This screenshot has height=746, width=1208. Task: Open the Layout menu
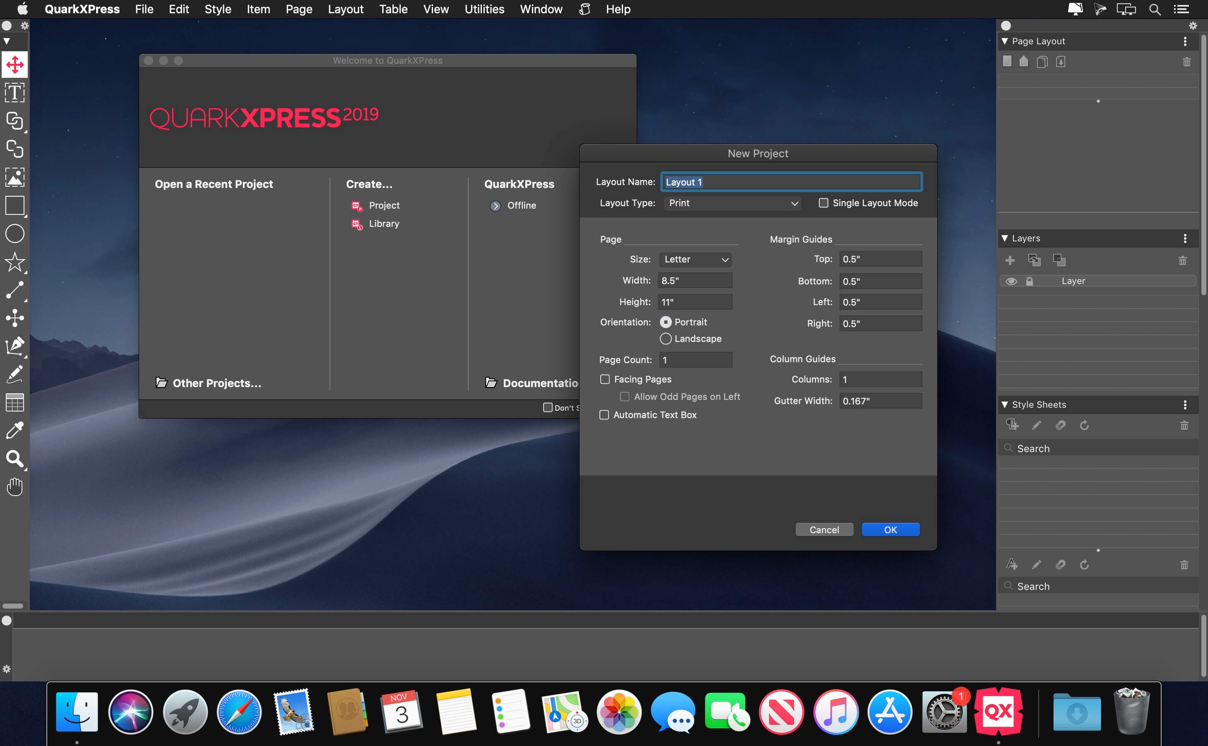pyautogui.click(x=345, y=10)
